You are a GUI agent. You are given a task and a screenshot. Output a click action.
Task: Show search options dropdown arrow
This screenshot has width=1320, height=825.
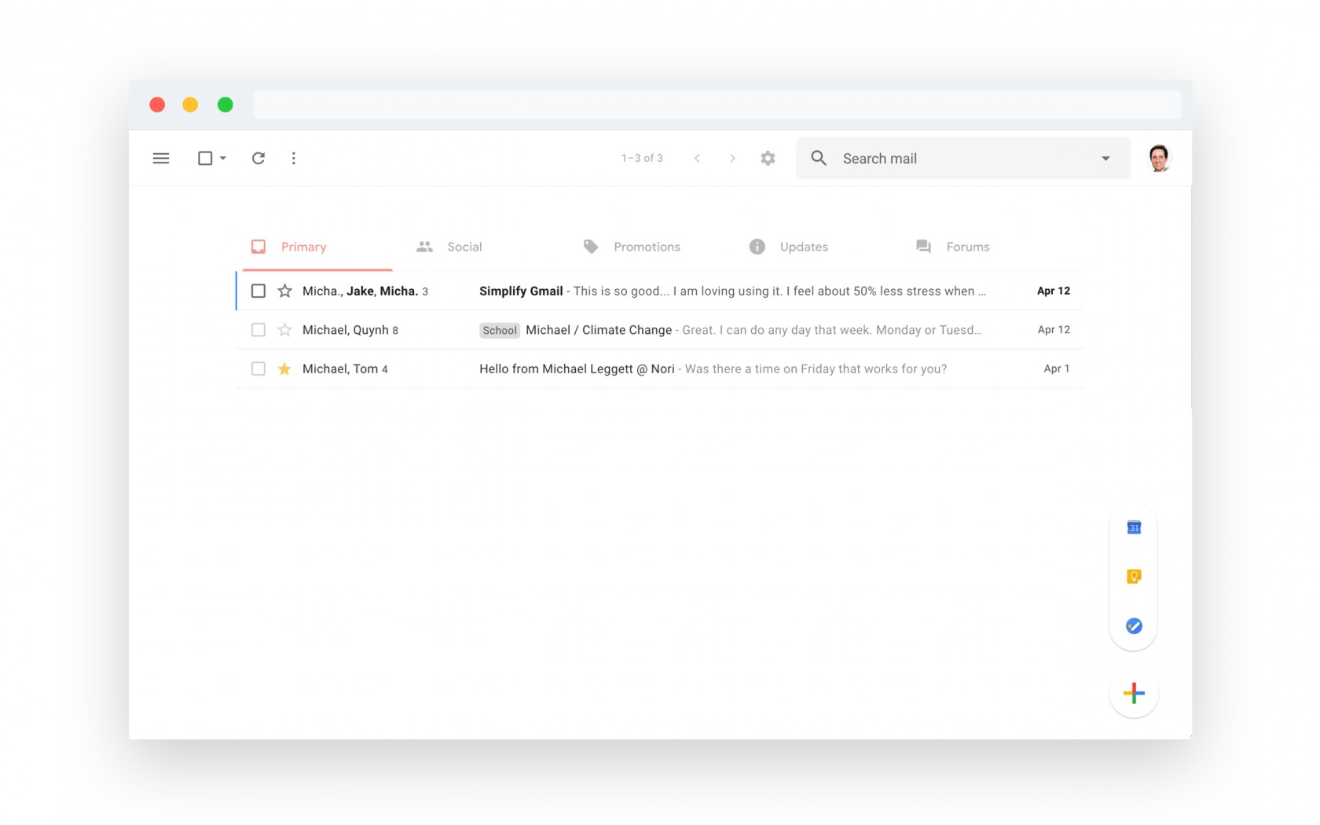(x=1105, y=158)
